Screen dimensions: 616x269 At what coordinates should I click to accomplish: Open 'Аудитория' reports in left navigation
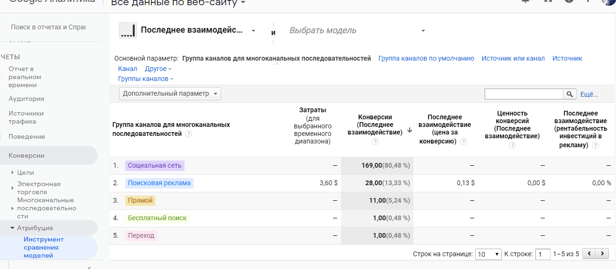(26, 99)
